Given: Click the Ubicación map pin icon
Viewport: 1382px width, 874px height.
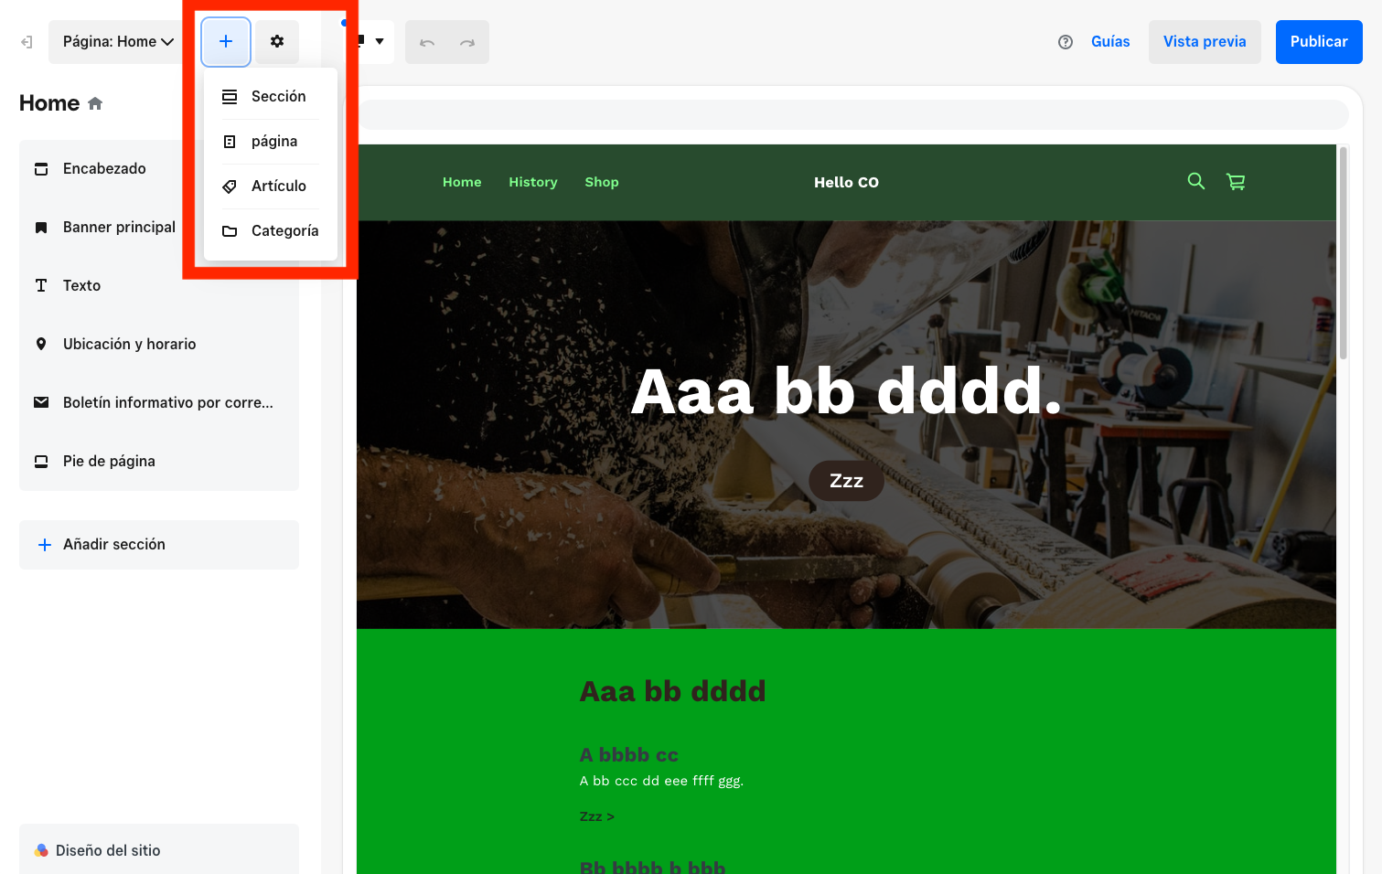Looking at the screenshot, I should pos(41,345).
